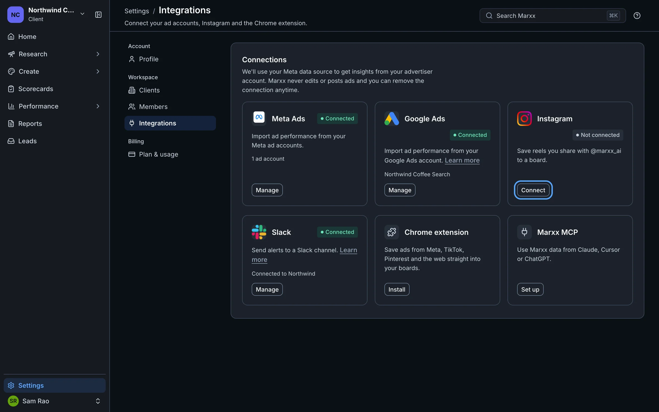Click the Instagram logo icon

(x=524, y=118)
